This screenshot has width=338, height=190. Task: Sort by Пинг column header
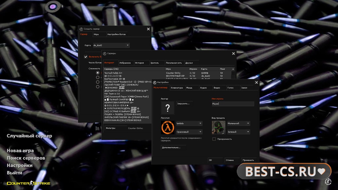[225, 69]
